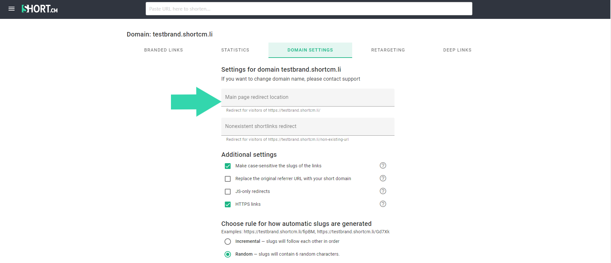This screenshot has height=263, width=611.
Task: Focus the Paste URL here to shorten field
Action: click(309, 9)
